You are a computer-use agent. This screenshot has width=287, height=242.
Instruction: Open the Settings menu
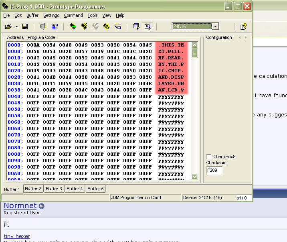coord(51,15)
